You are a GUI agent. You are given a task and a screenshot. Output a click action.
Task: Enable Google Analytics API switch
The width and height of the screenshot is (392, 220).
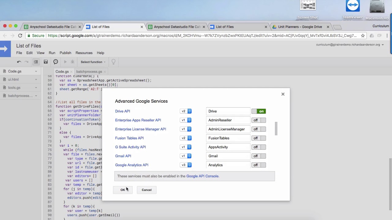click(259, 165)
